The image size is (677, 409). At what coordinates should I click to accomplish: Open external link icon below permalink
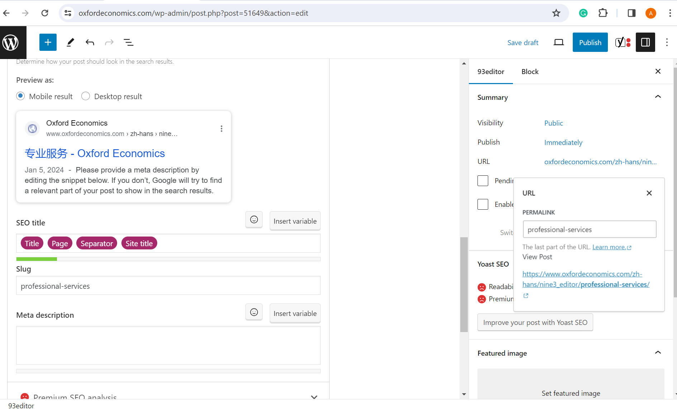pos(526,296)
